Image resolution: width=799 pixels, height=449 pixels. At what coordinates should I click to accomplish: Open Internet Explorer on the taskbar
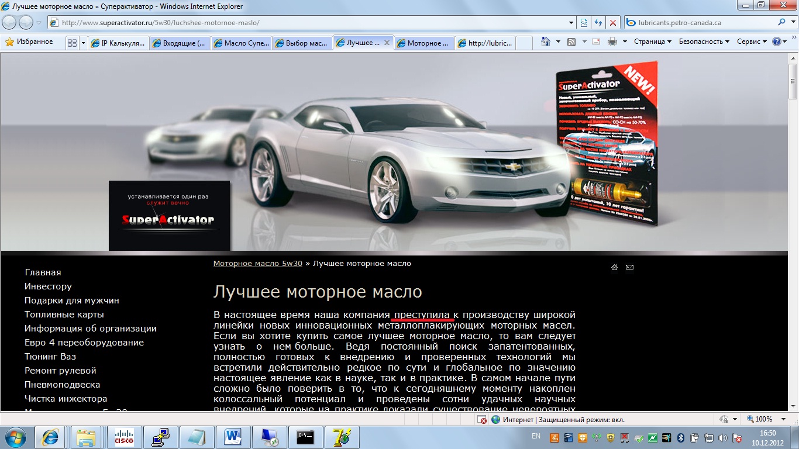click(x=51, y=437)
